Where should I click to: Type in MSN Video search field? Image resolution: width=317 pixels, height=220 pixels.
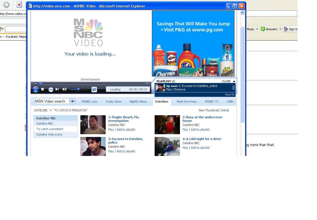tap(51, 101)
